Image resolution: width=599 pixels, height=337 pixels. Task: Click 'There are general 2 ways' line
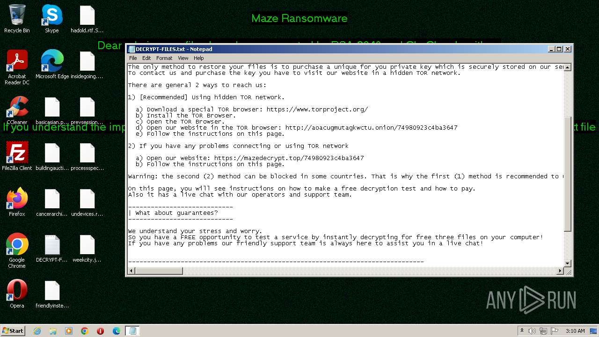point(197,85)
